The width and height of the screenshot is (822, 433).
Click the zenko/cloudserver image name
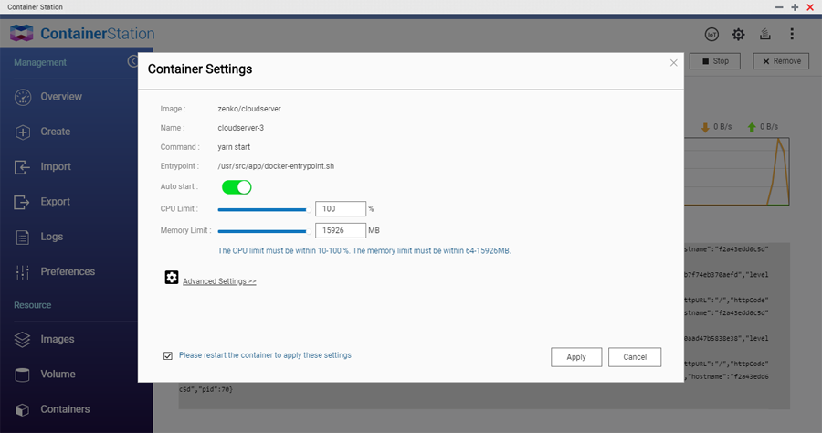(249, 109)
